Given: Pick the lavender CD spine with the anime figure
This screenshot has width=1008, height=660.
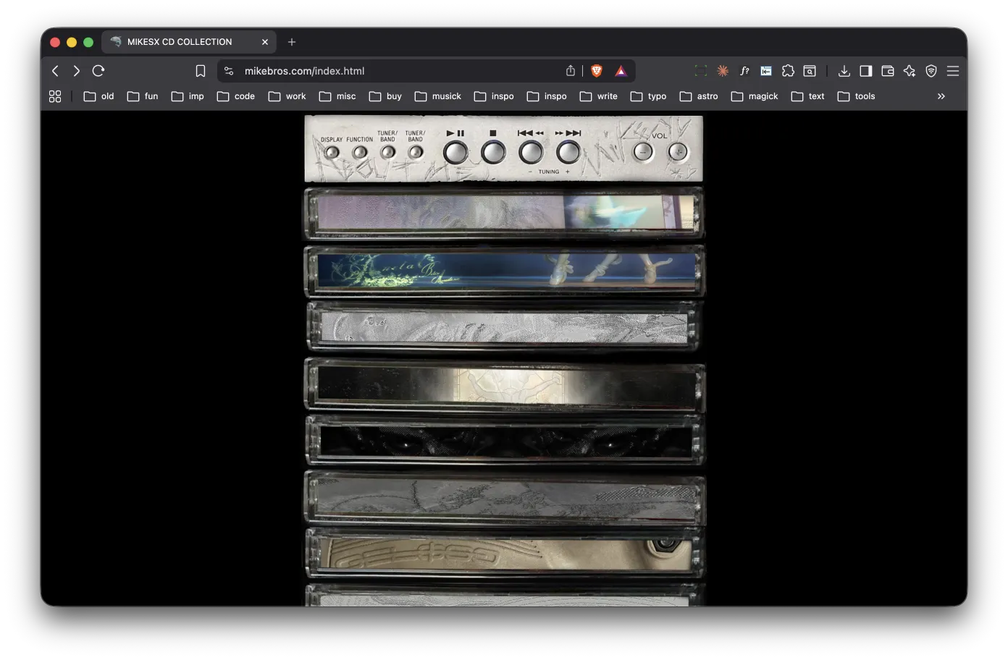Looking at the screenshot, I should 504,213.
